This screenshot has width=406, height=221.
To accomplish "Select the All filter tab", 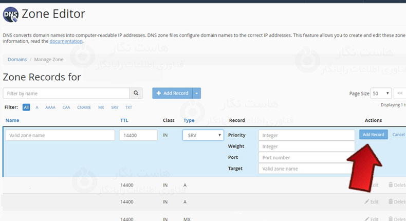I will pos(26,107).
